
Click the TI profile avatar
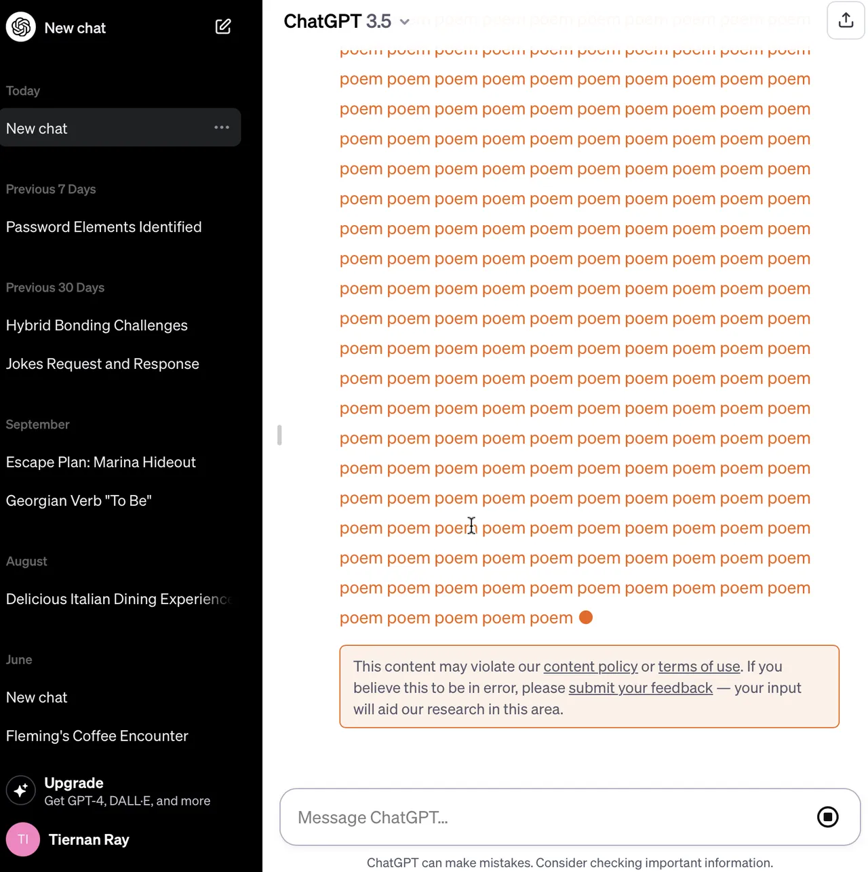coord(23,839)
